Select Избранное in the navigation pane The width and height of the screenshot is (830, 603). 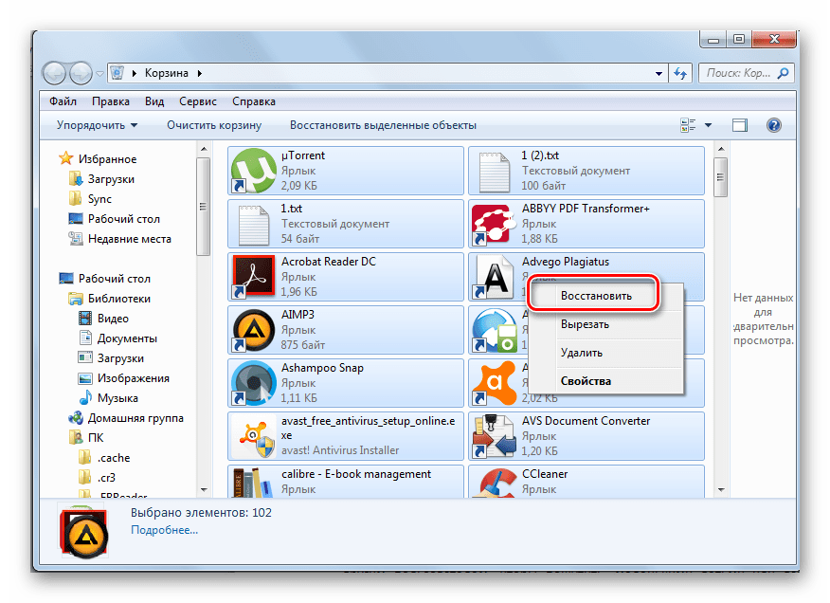click(107, 159)
